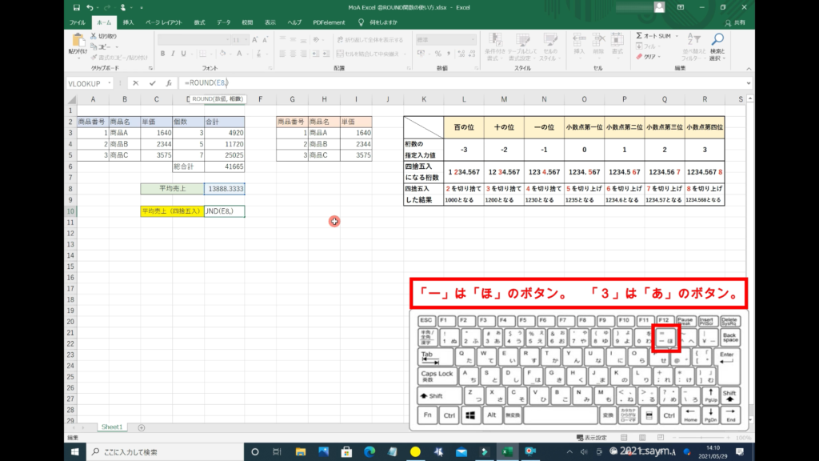Cancel formula entry with the X icon

point(135,82)
